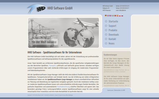
Task: Switch language via the German flag
Action: tap(106, 16)
